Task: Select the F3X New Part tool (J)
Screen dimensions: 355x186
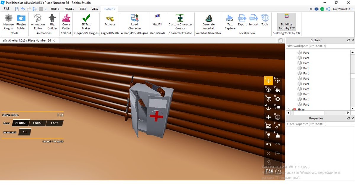Action: [269, 117]
